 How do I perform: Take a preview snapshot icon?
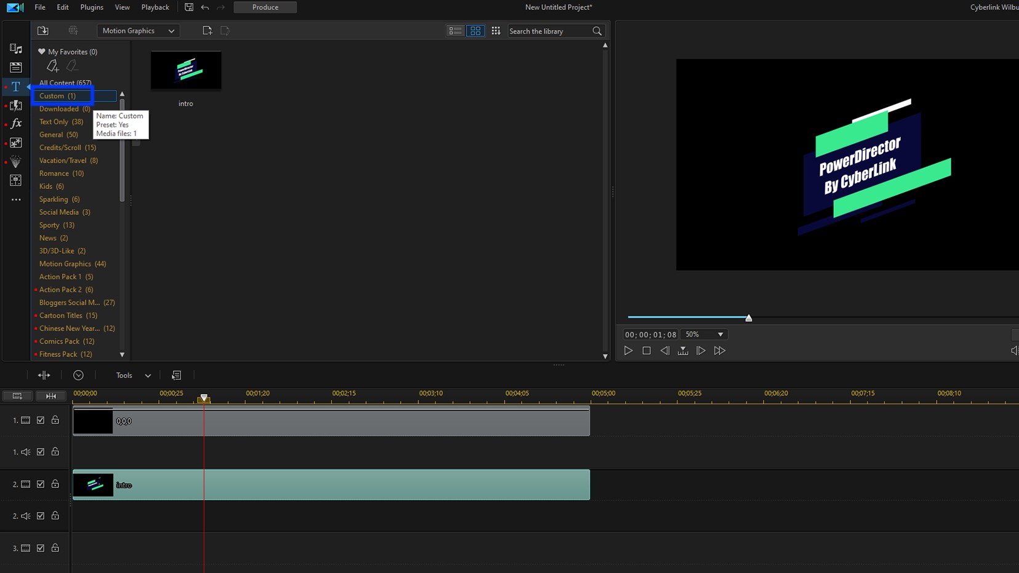click(x=683, y=351)
